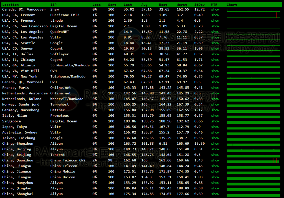
Task: Select the 2% loss for China Telecom CN2
Action: (x=95, y=160)
